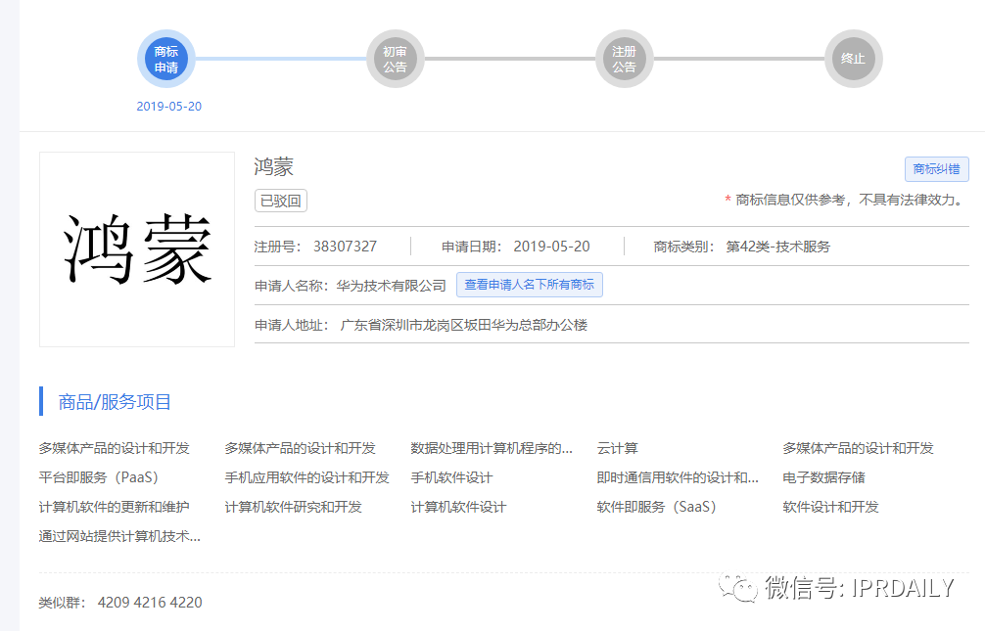Select registration number 38307327
The image size is (985, 631).
pyautogui.click(x=345, y=247)
